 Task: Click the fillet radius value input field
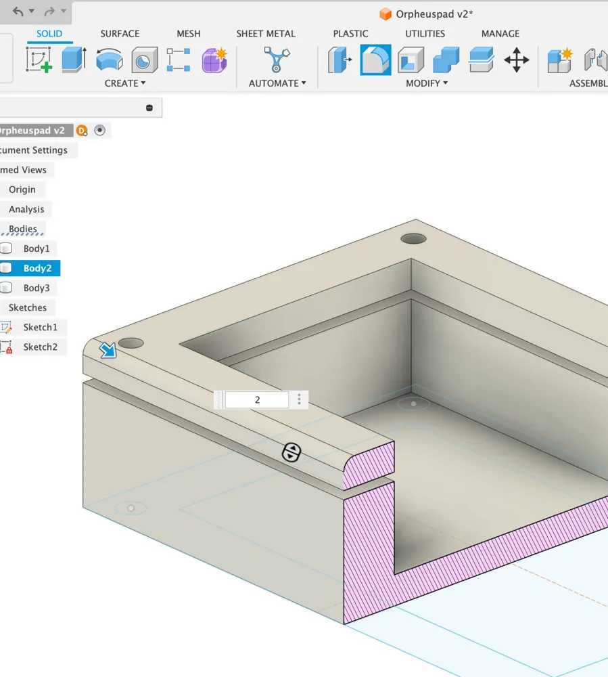coord(257,400)
